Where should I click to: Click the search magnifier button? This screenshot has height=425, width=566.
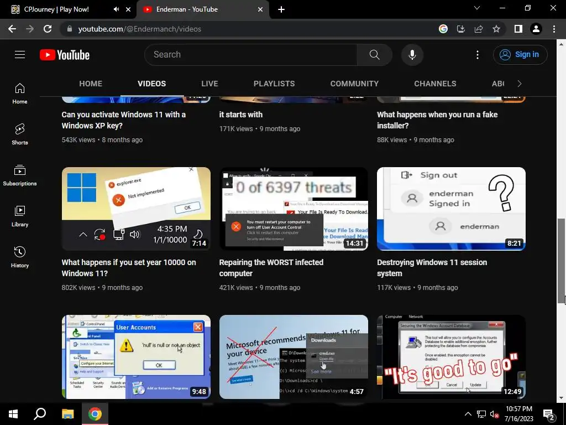[x=374, y=55]
